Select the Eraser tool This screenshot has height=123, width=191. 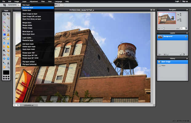pyautogui.click(x=4, y=31)
